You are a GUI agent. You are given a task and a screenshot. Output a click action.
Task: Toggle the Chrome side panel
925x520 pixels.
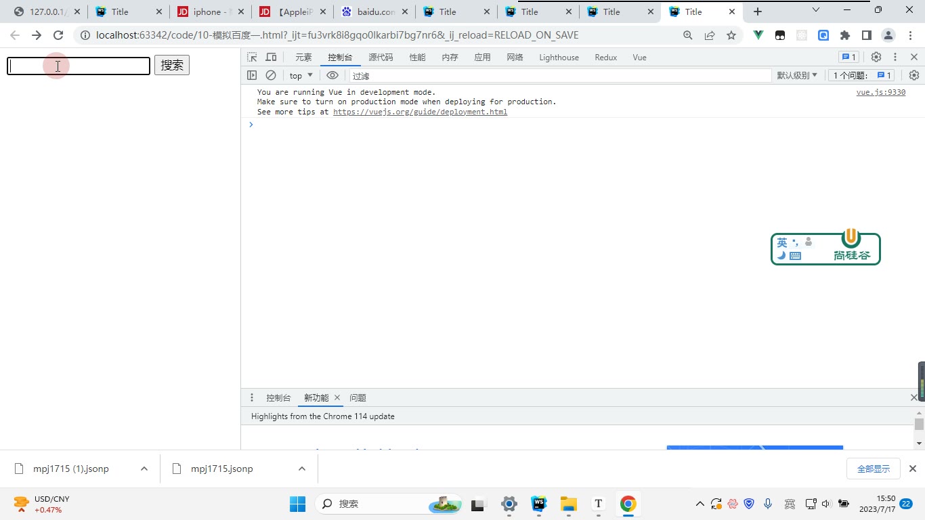pos(867,35)
